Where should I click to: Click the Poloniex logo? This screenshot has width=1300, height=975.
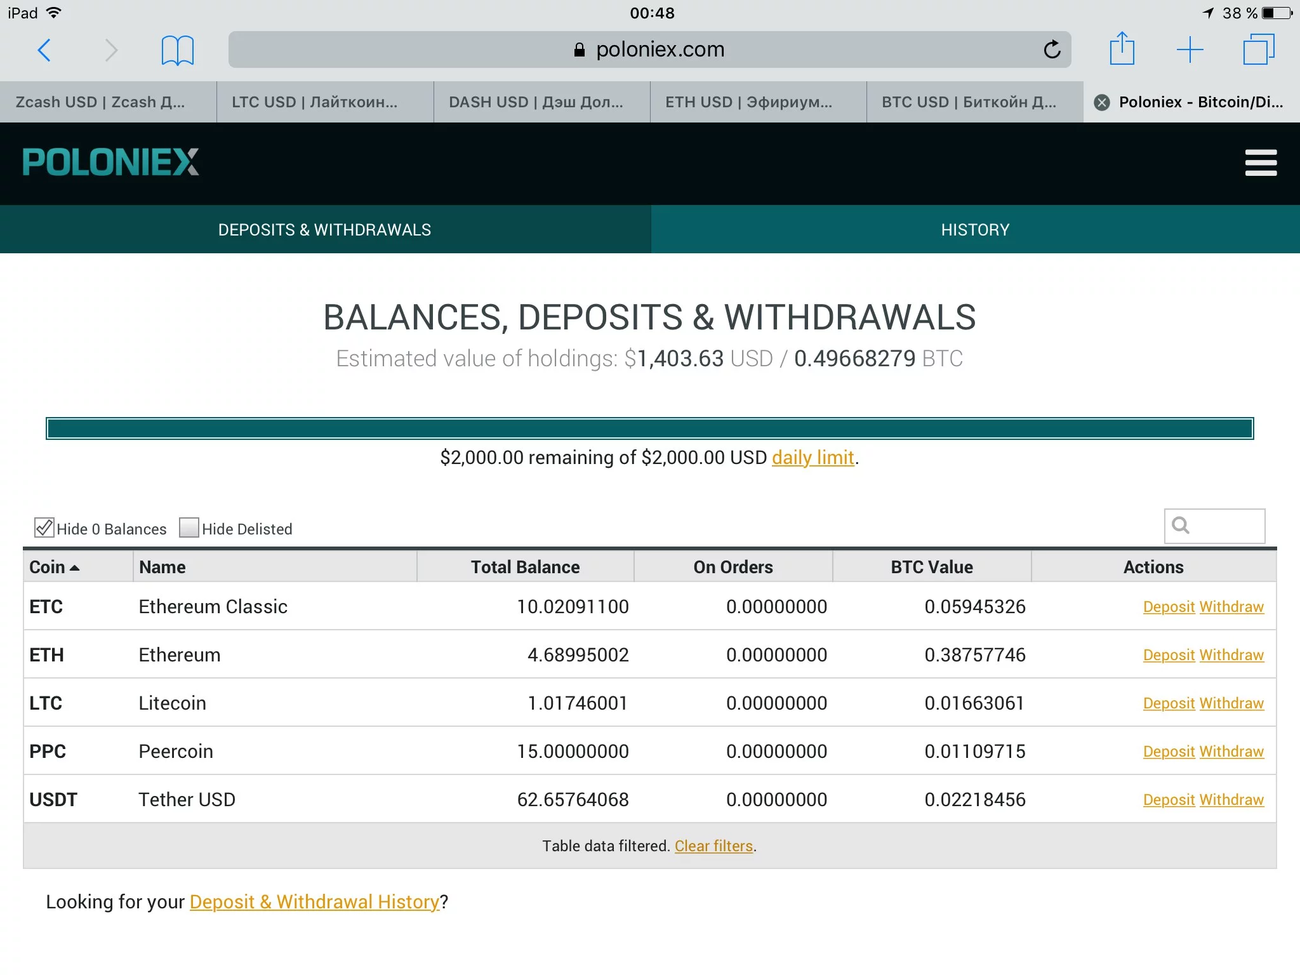tap(110, 162)
